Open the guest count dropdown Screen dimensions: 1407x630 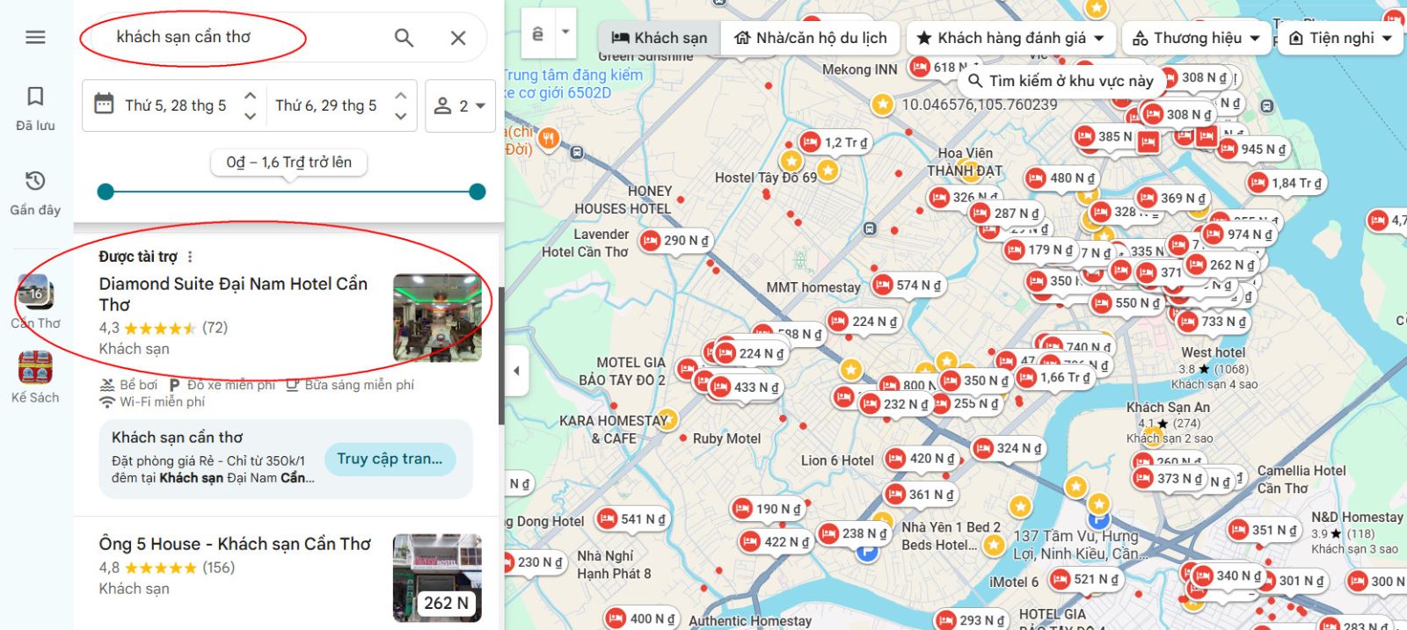(460, 106)
